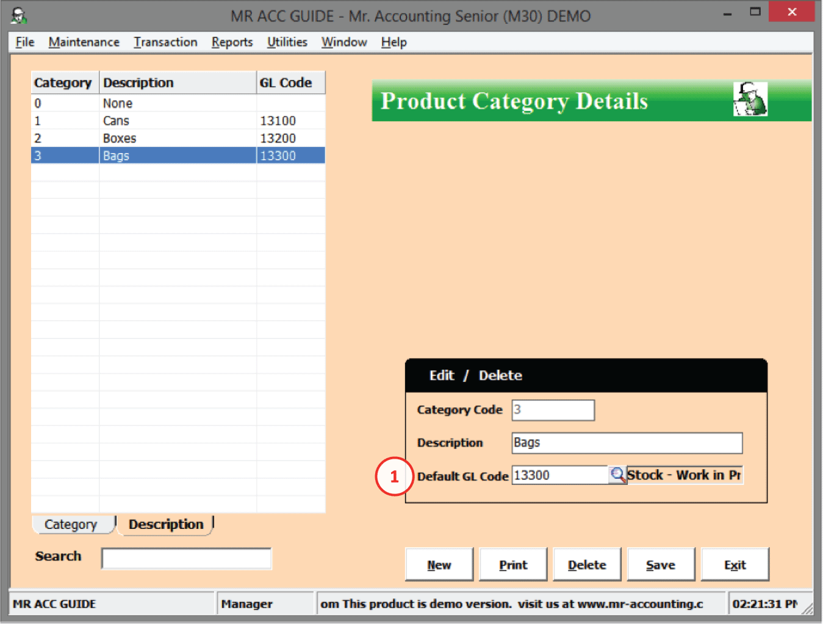Exit the Product Category screen
The image size is (823, 624).
click(735, 565)
